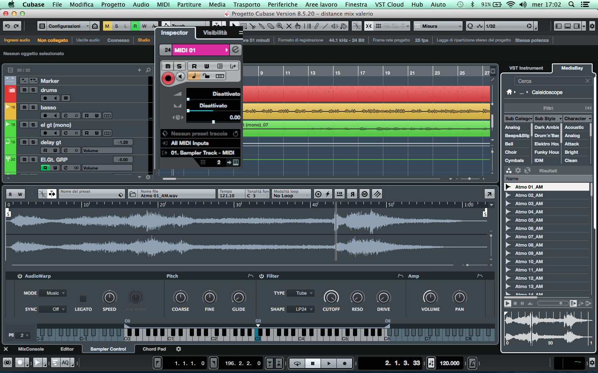The width and height of the screenshot is (598, 373).
Task: Open the Character filter dropdown
Action: pos(578,119)
